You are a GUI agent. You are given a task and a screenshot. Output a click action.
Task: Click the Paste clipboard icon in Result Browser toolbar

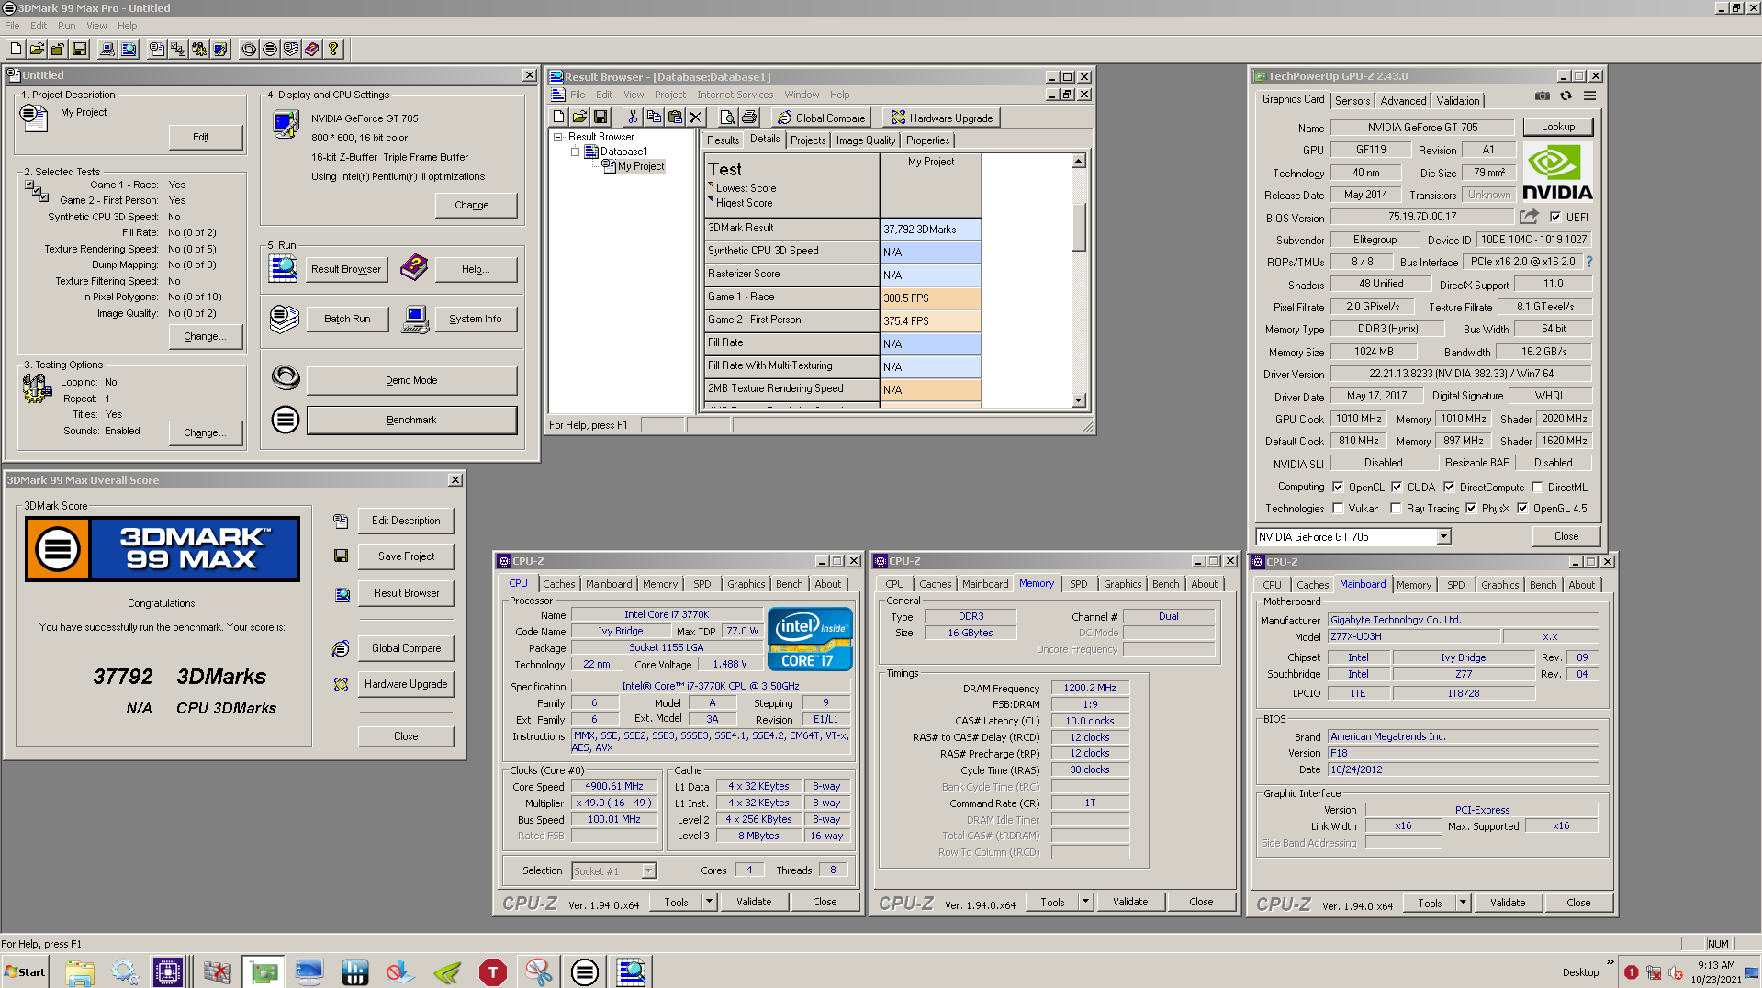tap(675, 117)
